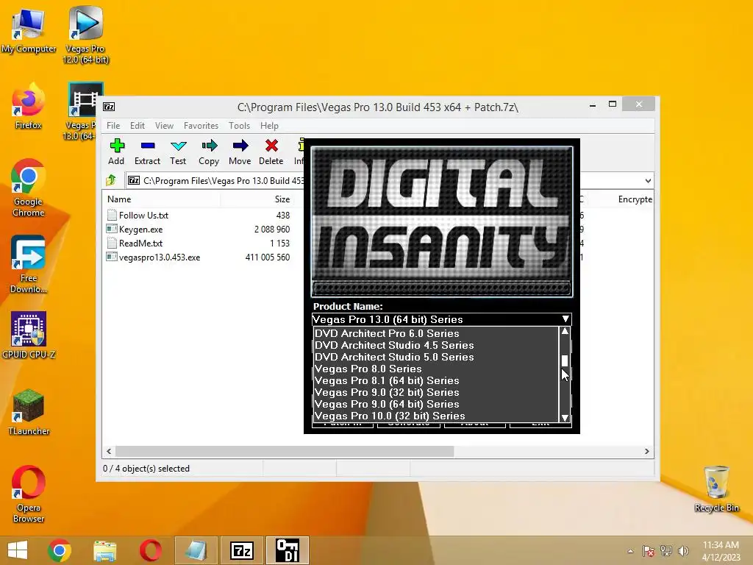753x565 pixels.
Task: Open My Computer desktop shortcut
Action: pyautogui.click(x=29, y=31)
